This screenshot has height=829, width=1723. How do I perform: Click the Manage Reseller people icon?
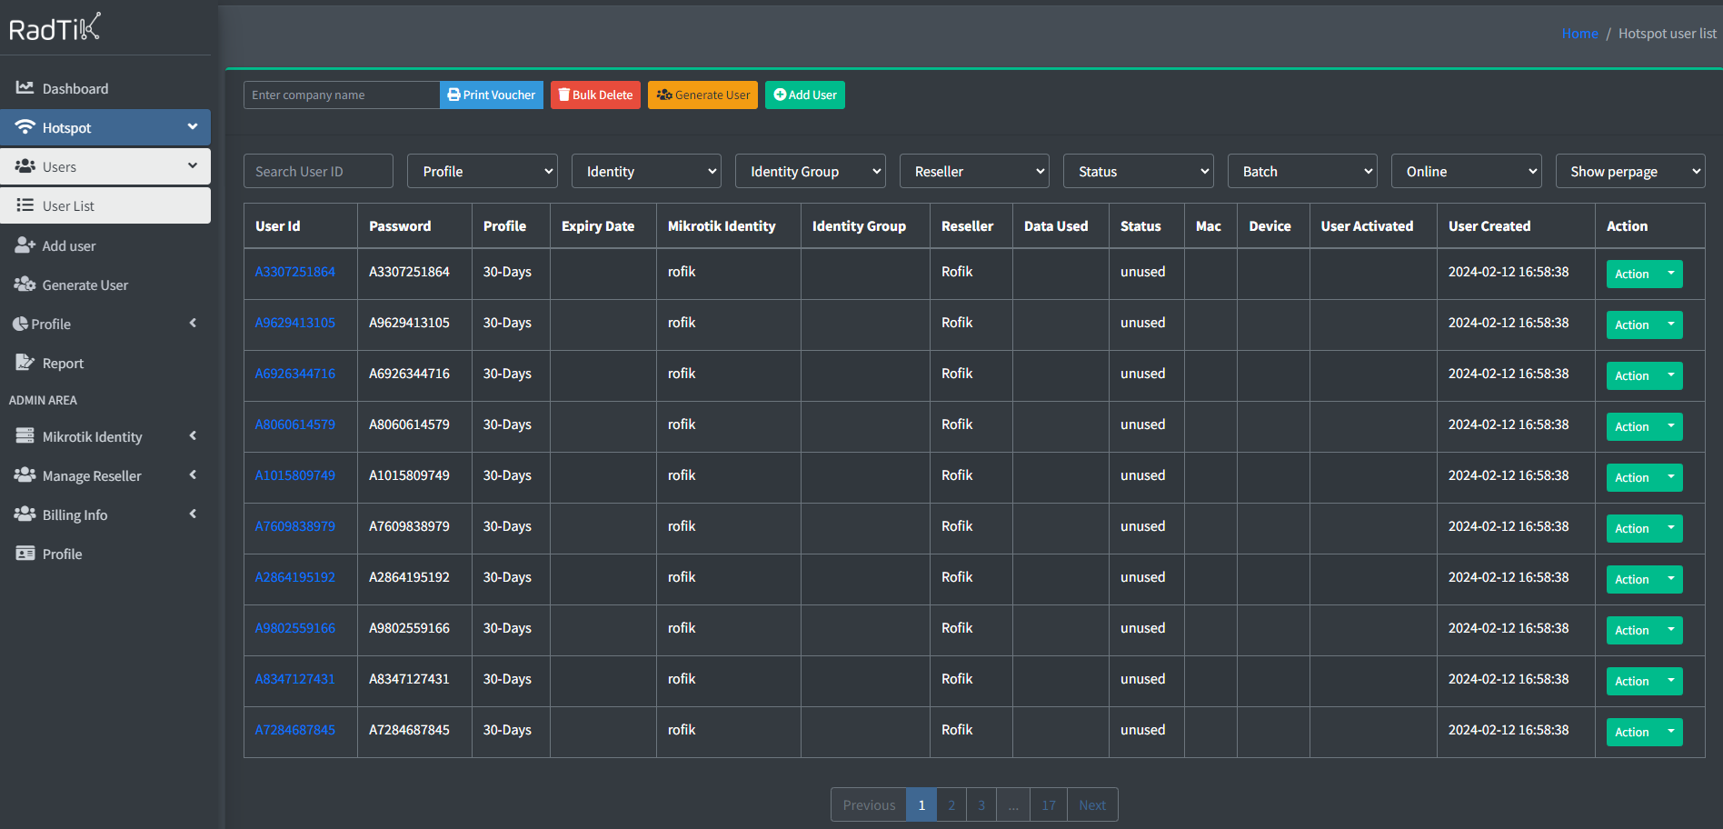tap(25, 475)
